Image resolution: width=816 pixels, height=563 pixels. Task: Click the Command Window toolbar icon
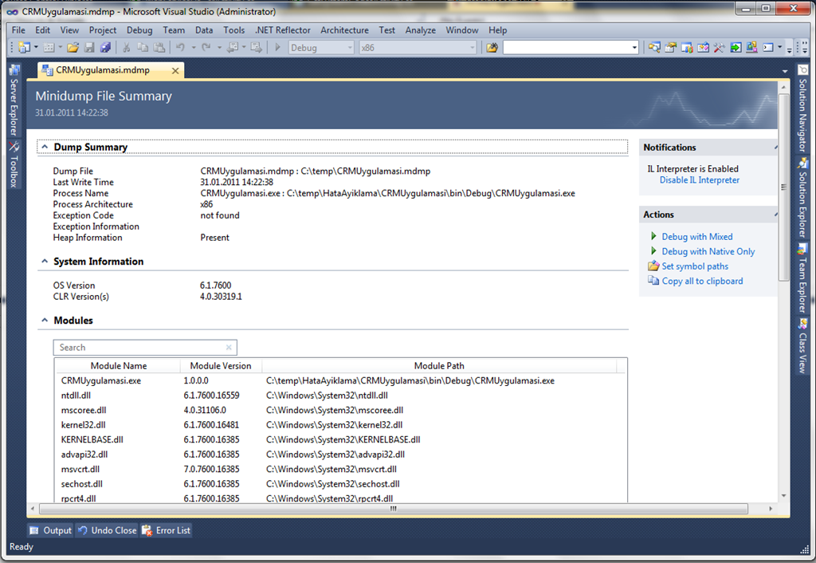[x=768, y=47]
